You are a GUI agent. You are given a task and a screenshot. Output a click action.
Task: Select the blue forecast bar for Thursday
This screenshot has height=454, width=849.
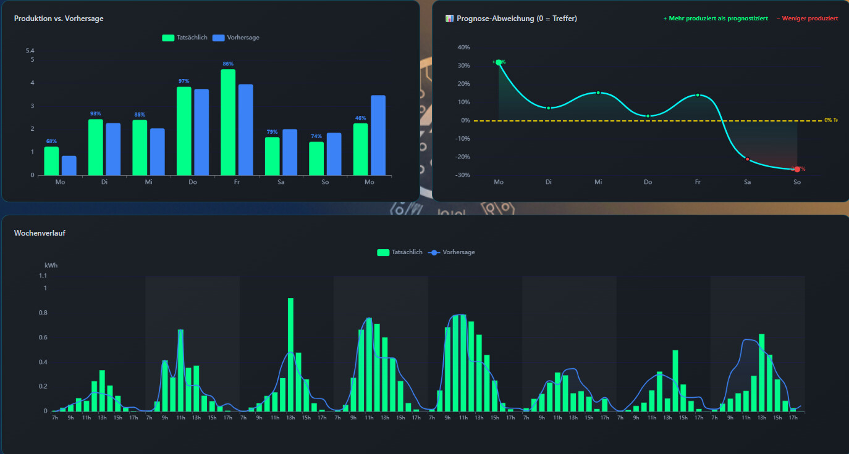(201, 132)
